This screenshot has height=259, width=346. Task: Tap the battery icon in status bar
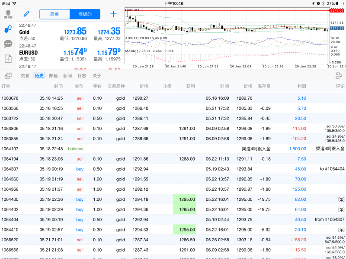coord(340,3)
